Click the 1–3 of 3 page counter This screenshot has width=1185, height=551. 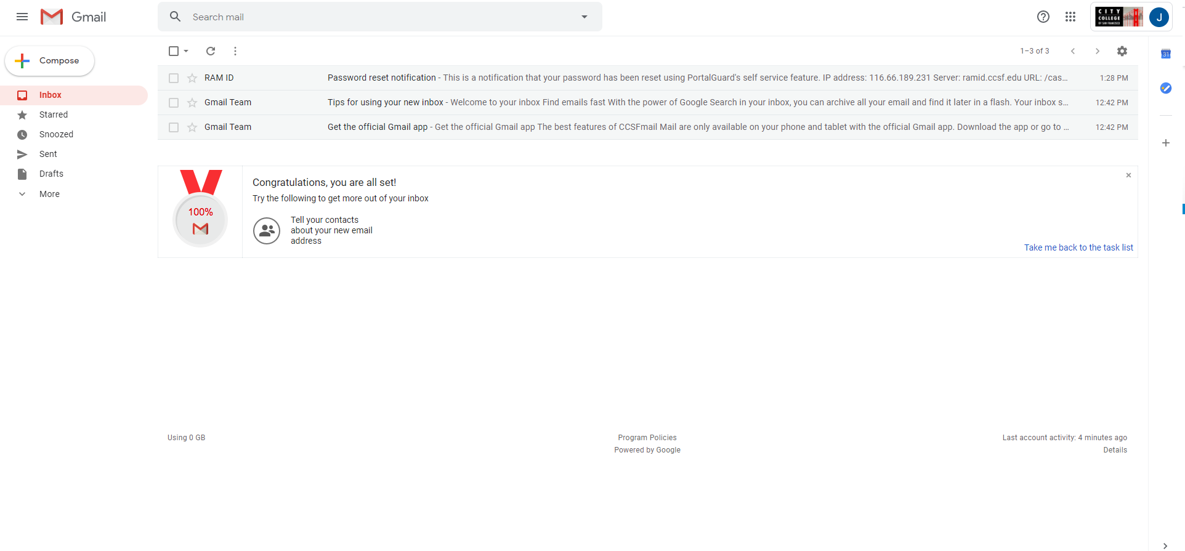coord(1035,51)
